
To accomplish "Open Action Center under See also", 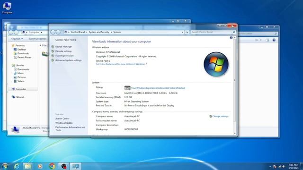I will pyautogui.click(x=62, y=119).
